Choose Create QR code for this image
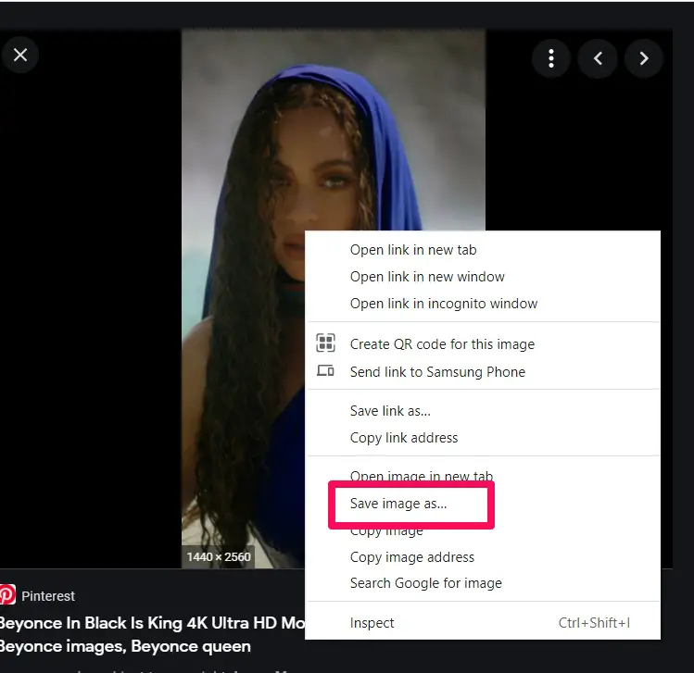 point(483,344)
